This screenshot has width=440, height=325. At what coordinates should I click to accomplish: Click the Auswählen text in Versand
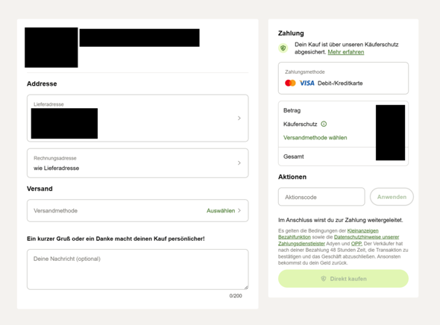pyautogui.click(x=221, y=211)
